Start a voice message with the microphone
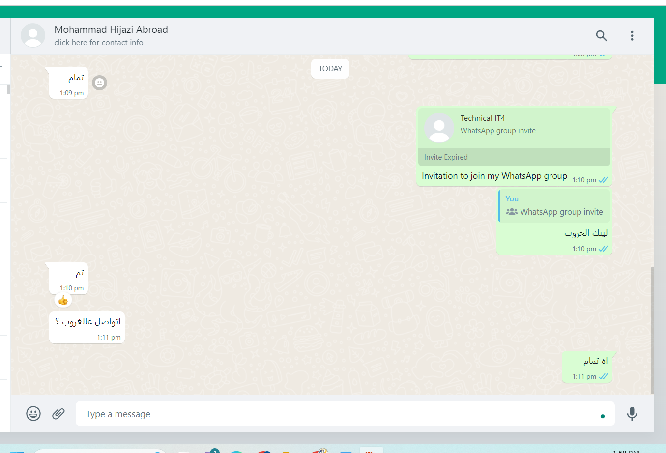This screenshot has height=453, width=666. pyautogui.click(x=632, y=414)
